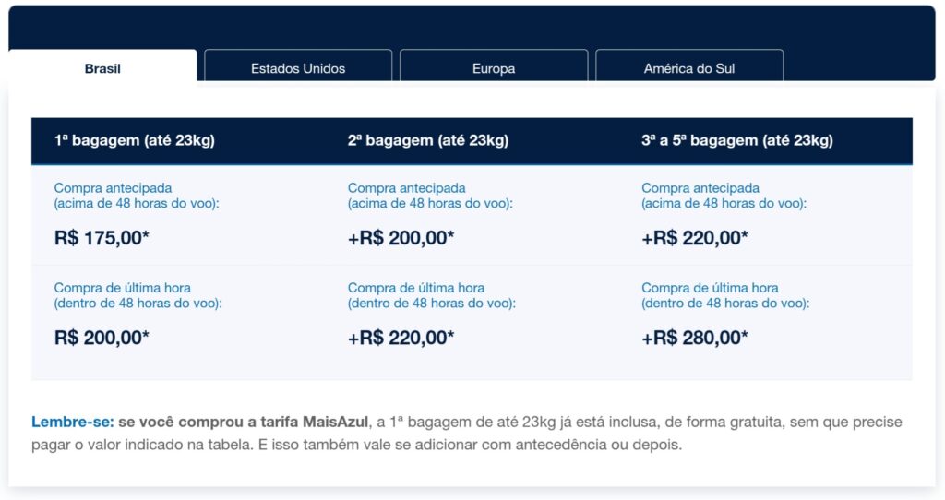
Task: Click the 1ª bagagem column header
Action: tap(135, 141)
